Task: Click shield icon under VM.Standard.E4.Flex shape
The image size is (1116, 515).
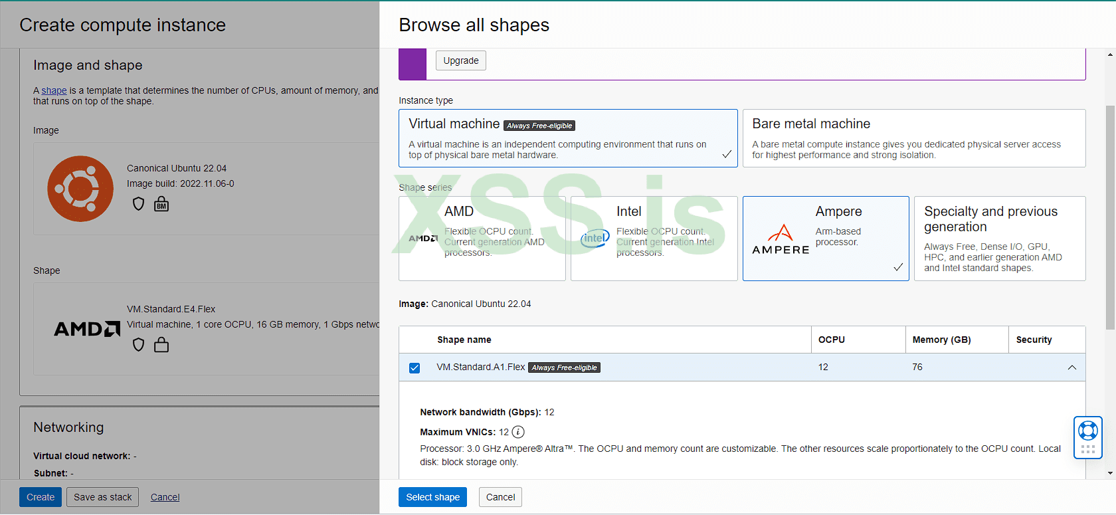Action: click(138, 345)
